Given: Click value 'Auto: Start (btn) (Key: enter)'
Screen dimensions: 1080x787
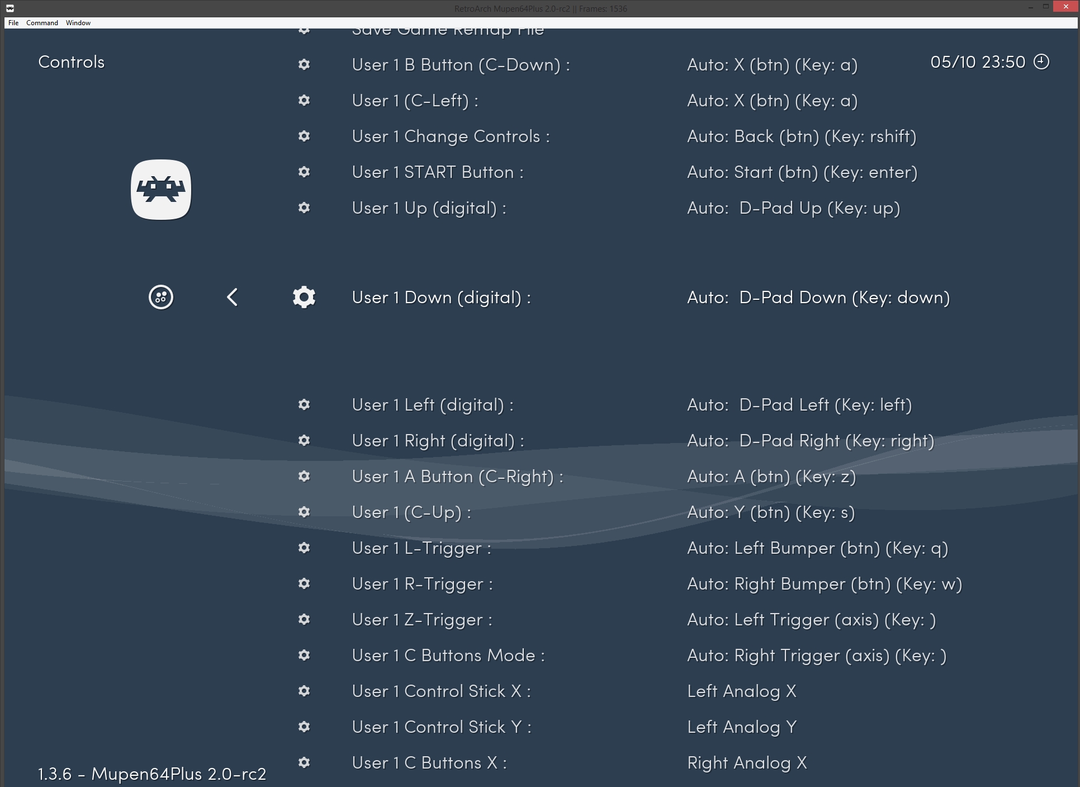Looking at the screenshot, I should click(x=802, y=173).
